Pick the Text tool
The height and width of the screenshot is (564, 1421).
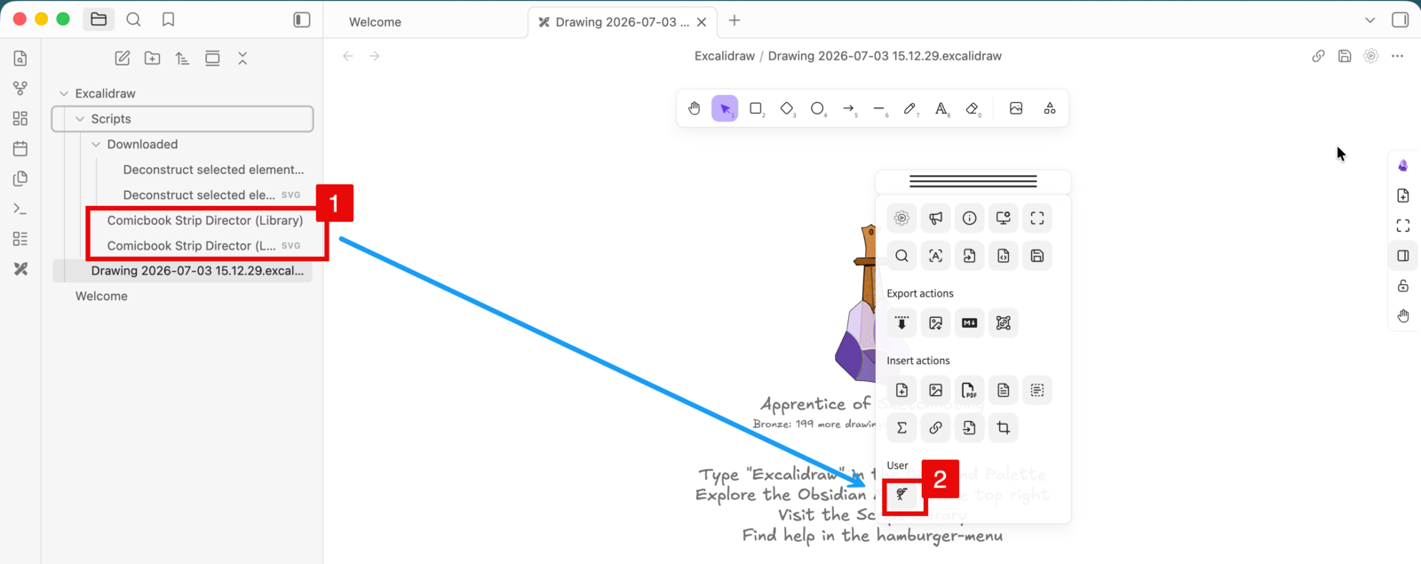[941, 108]
